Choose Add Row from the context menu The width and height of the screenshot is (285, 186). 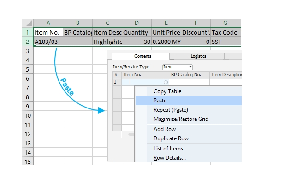[x=189, y=129]
